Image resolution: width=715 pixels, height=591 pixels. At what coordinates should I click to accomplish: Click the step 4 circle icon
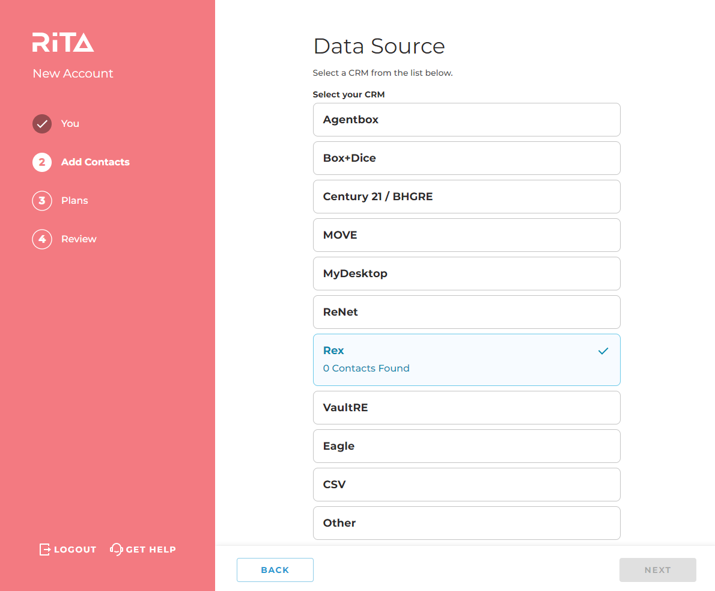(42, 239)
